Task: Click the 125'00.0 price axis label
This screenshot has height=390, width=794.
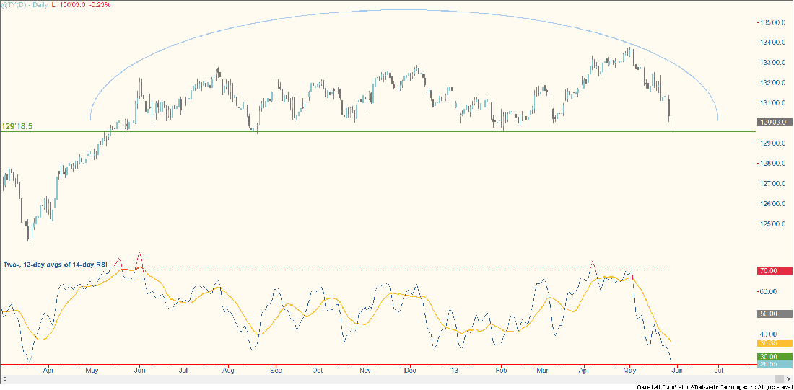Action: 774,223
